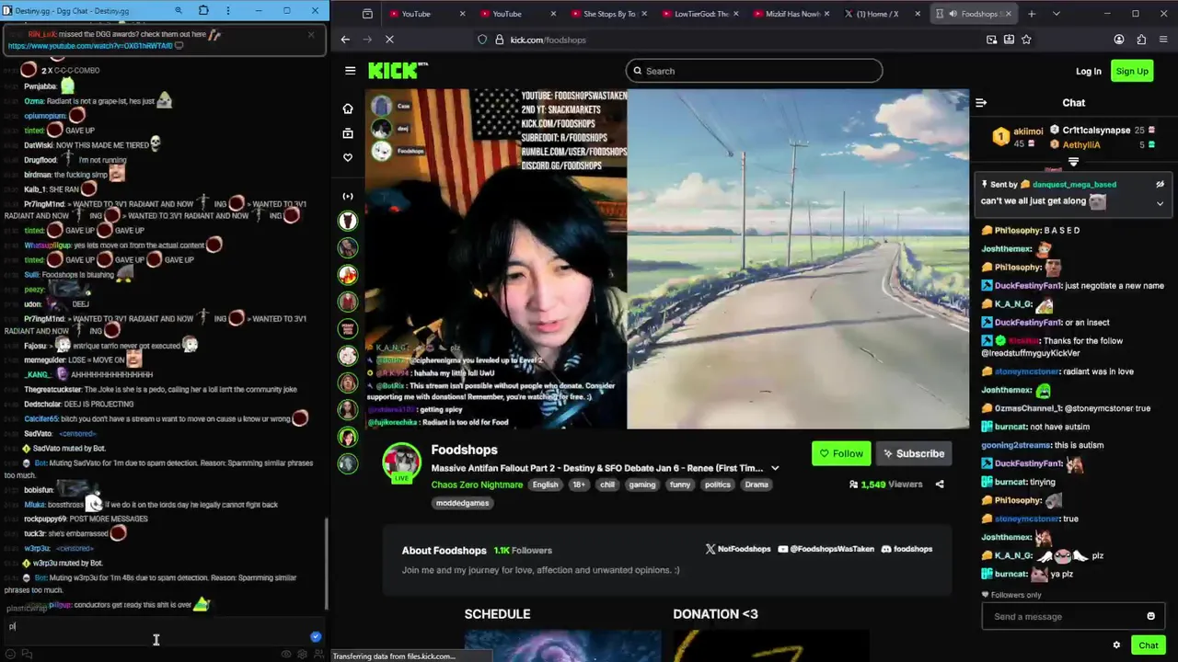Viewport: 1178px width, 662px height.
Task: Collapse chat panel arrow icon
Action: point(981,103)
